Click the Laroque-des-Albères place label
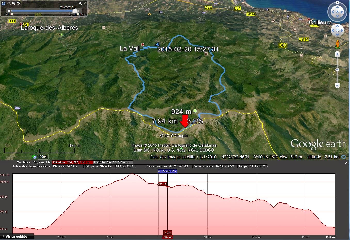This screenshot has height=240, width=350. click(49, 28)
